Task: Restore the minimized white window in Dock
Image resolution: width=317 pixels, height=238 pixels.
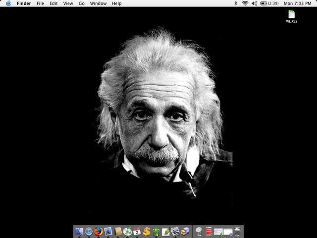Action: 228,232
